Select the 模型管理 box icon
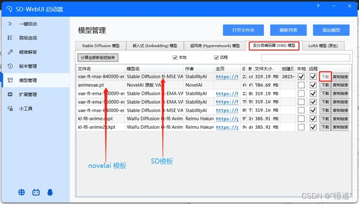359x204 pixels. (10, 80)
